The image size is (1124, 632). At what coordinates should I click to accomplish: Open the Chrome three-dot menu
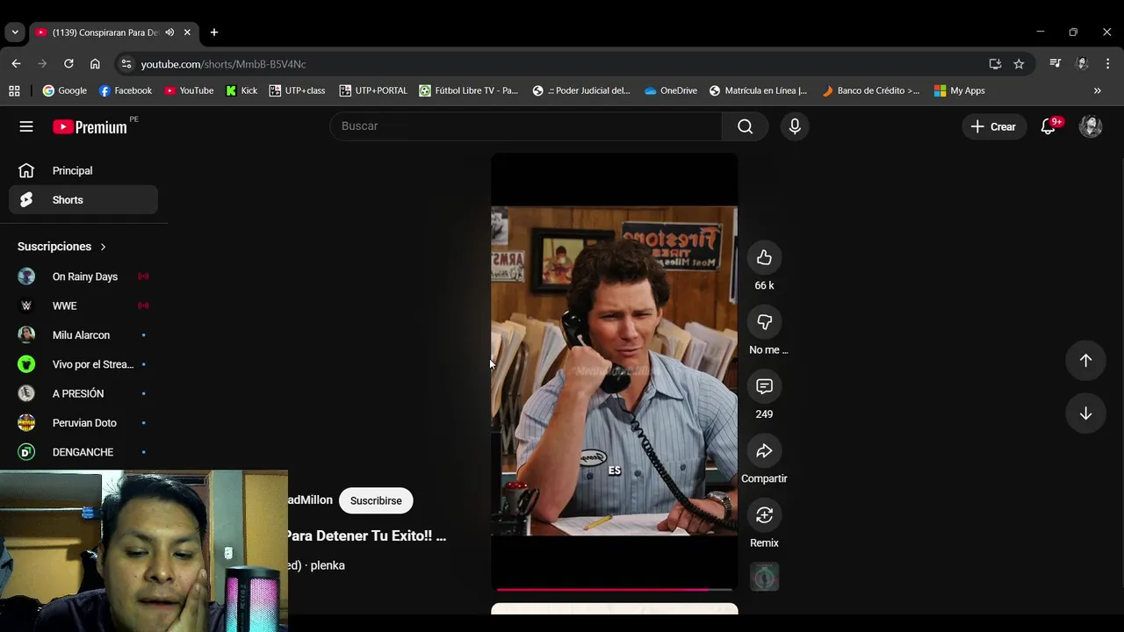1108,63
